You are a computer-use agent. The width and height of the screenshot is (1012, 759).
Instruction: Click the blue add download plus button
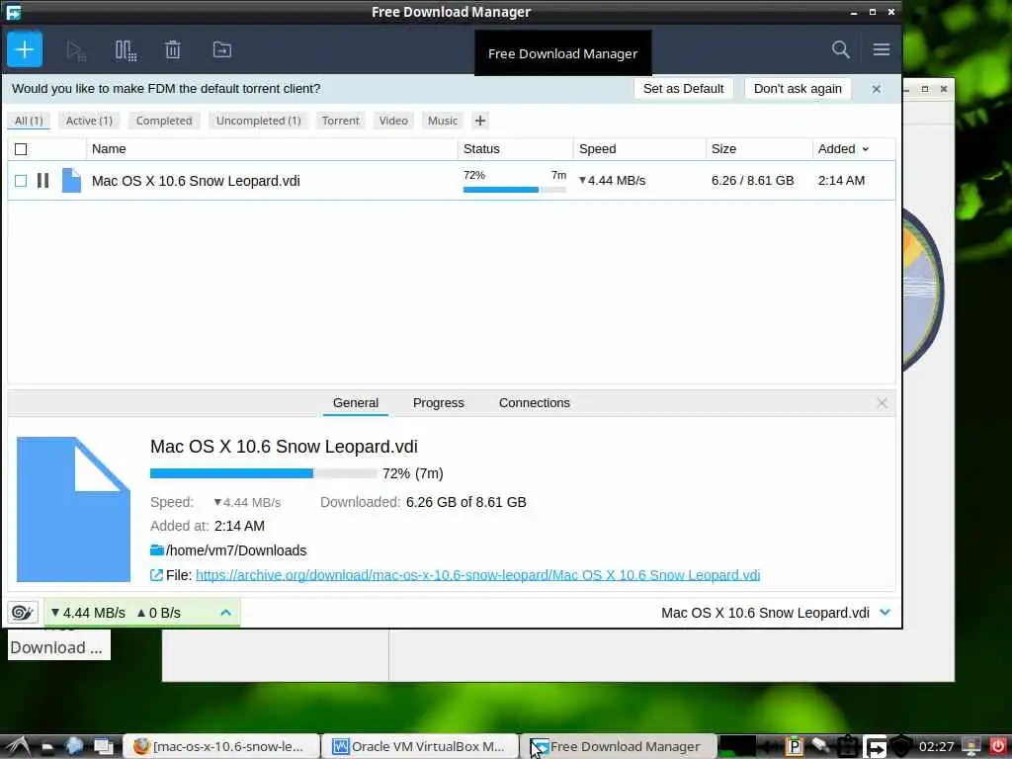tap(25, 49)
